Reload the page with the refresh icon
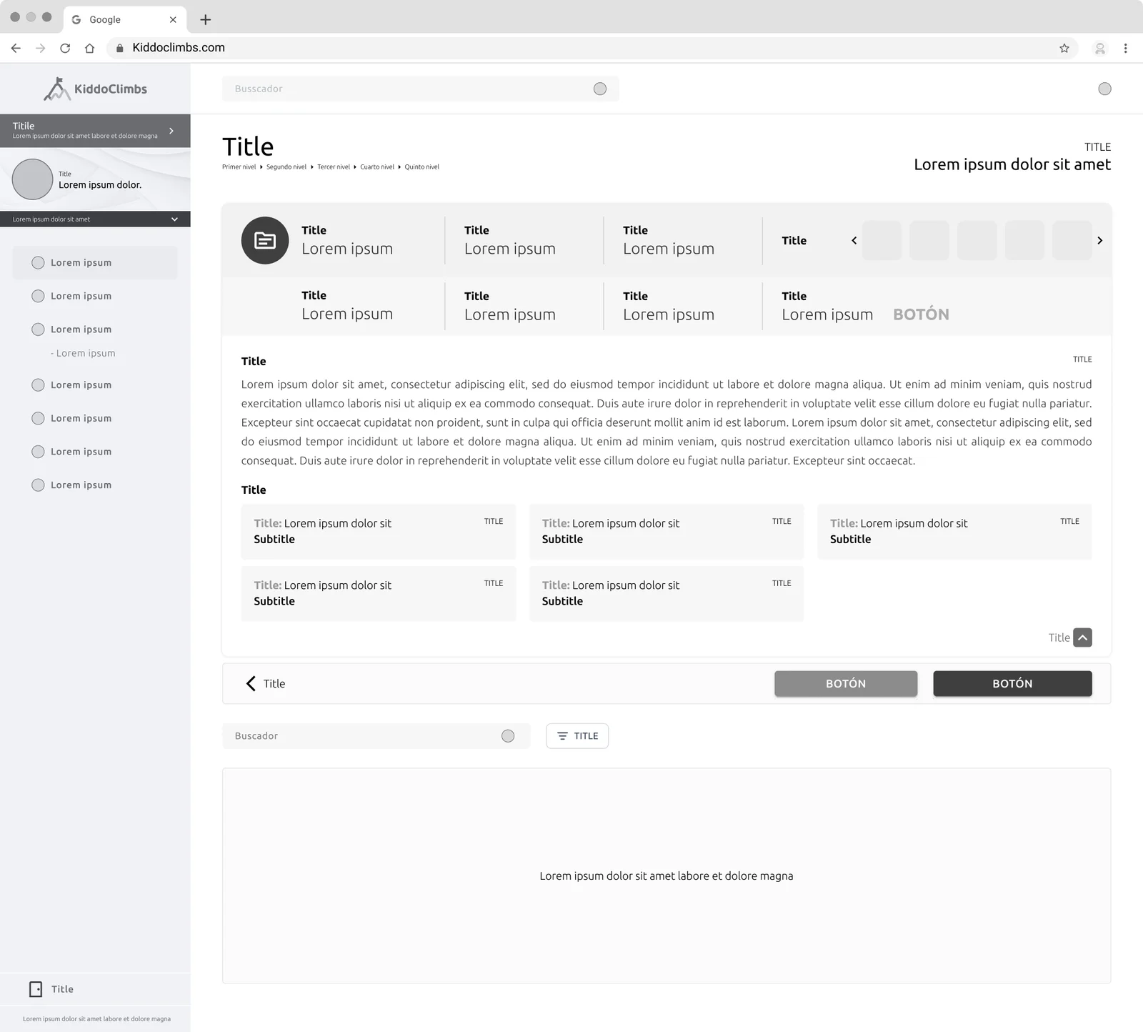Image resolution: width=1143 pixels, height=1032 pixels. point(65,48)
